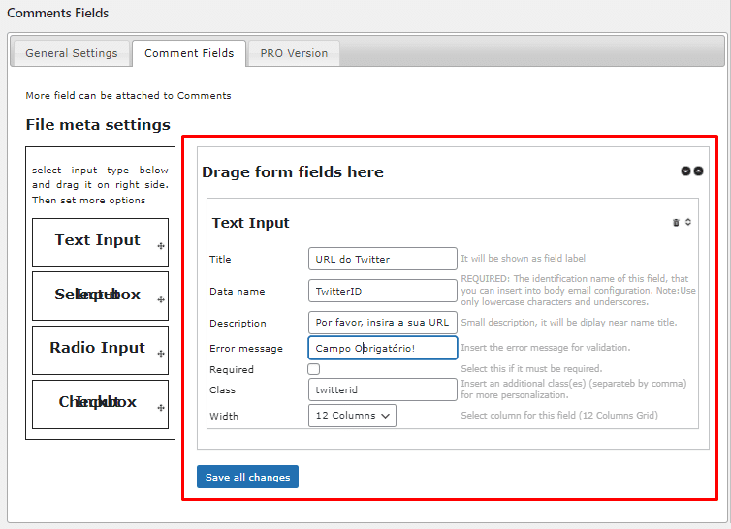
Task: Click the Radio Input field type label
Action: [x=97, y=348]
